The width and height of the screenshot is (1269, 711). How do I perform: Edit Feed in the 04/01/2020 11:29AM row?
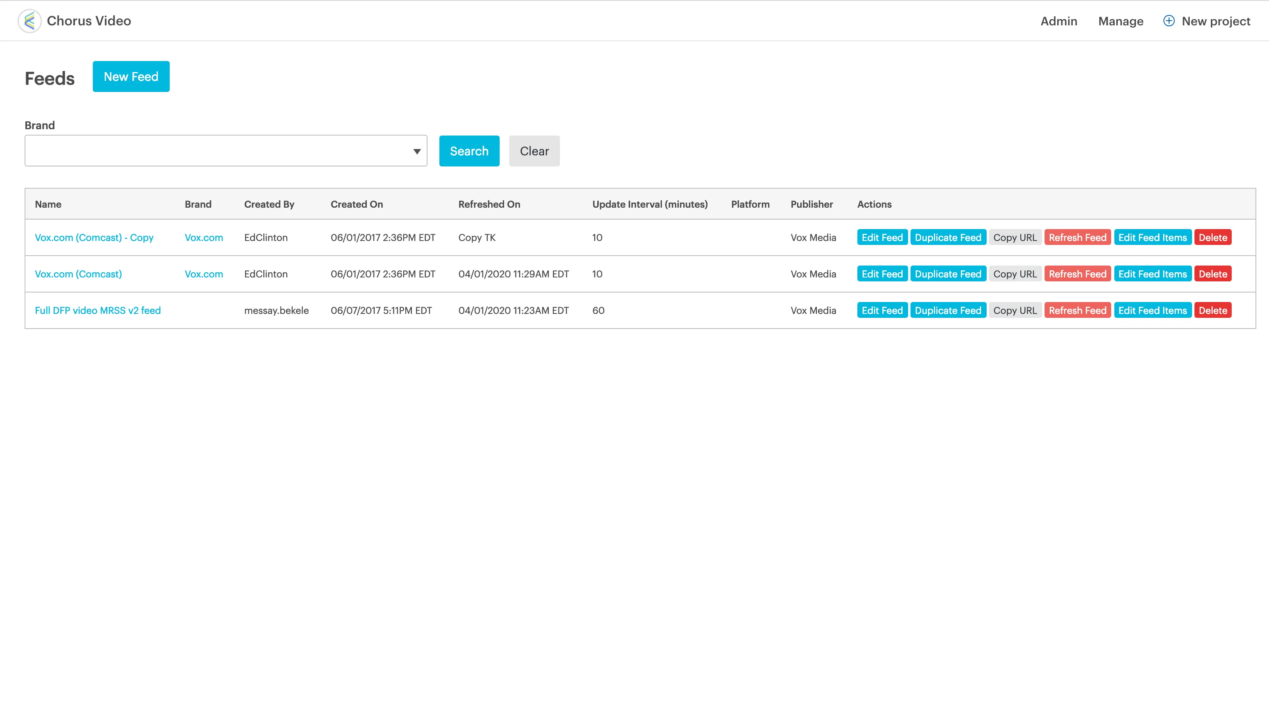[x=882, y=274]
